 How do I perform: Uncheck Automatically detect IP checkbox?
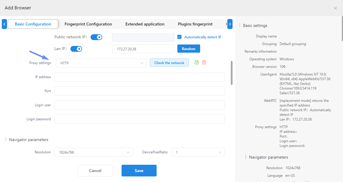pos(179,37)
